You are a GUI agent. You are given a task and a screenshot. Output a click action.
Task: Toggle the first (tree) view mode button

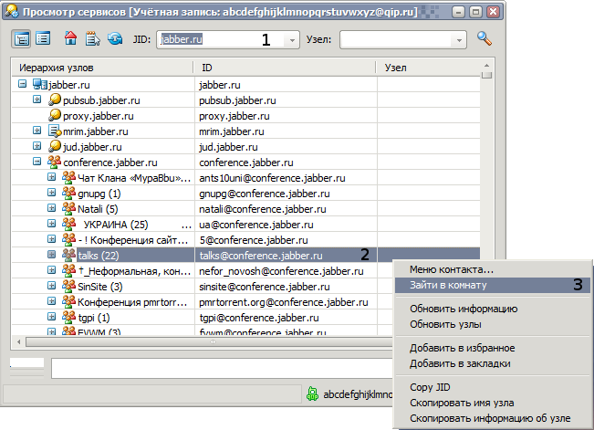21,39
